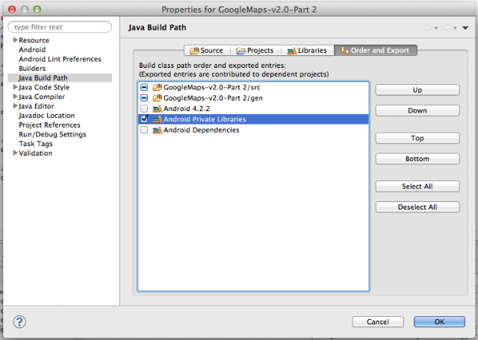Check the Android Dependencies export checkbox
The image size is (478, 340).
click(x=144, y=130)
